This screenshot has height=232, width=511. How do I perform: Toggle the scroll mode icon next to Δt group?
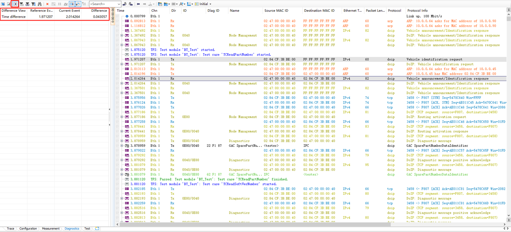78,4
